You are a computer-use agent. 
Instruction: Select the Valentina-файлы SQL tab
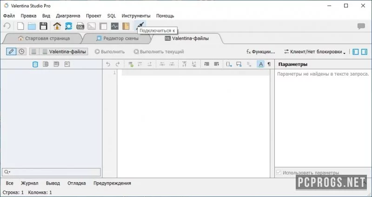(187, 38)
